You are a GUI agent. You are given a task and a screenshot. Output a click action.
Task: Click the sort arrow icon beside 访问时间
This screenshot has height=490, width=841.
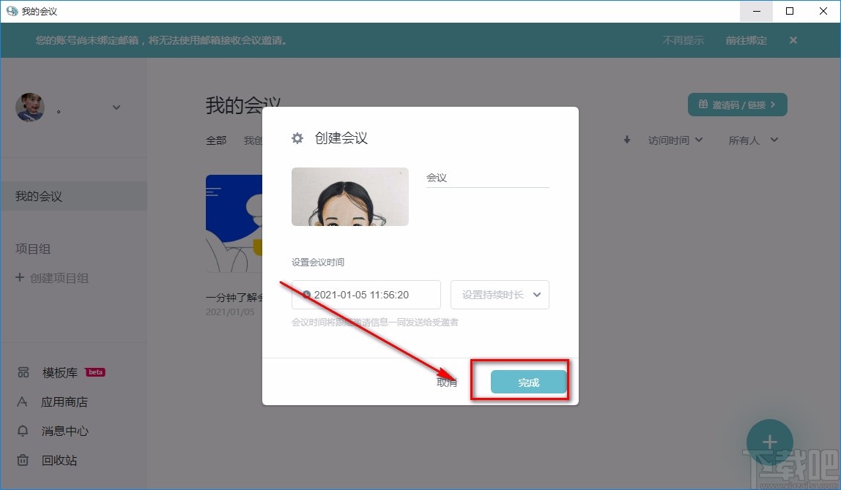626,140
